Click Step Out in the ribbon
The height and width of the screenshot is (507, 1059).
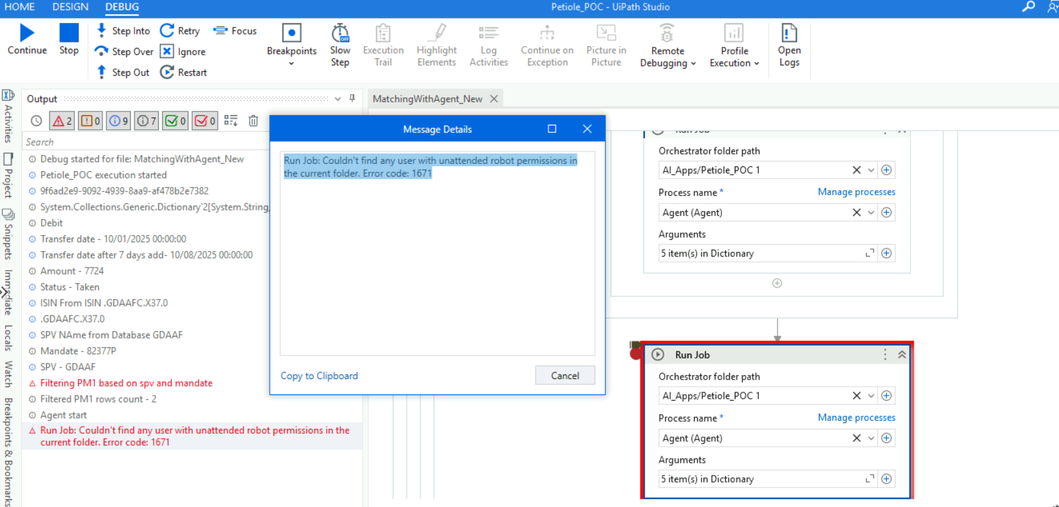(x=122, y=72)
